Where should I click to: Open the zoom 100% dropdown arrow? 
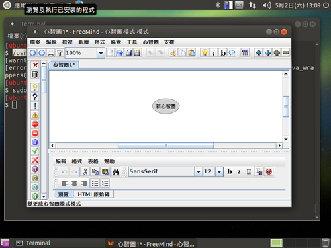pos(101,53)
